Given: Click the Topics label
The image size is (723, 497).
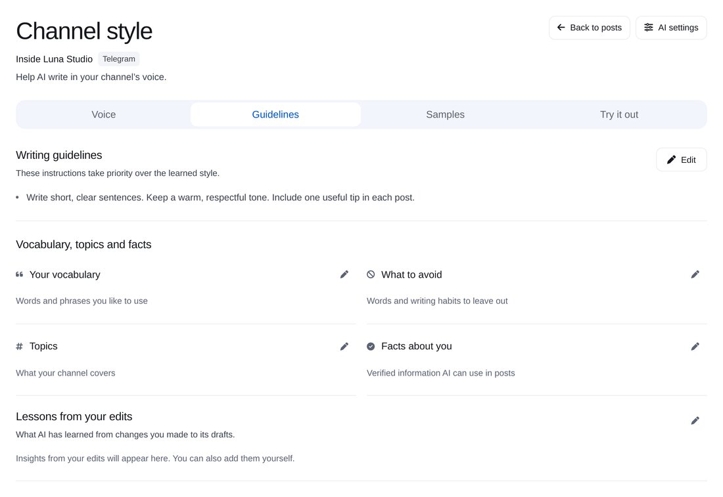Looking at the screenshot, I should tap(44, 347).
